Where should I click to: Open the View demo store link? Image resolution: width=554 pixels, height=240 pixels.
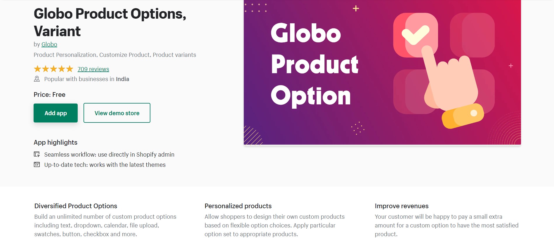pyautogui.click(x=117, y=113)
